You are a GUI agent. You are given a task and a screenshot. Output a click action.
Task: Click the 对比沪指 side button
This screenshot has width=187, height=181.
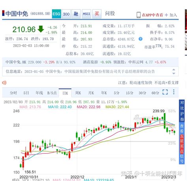tap(182, 111)
